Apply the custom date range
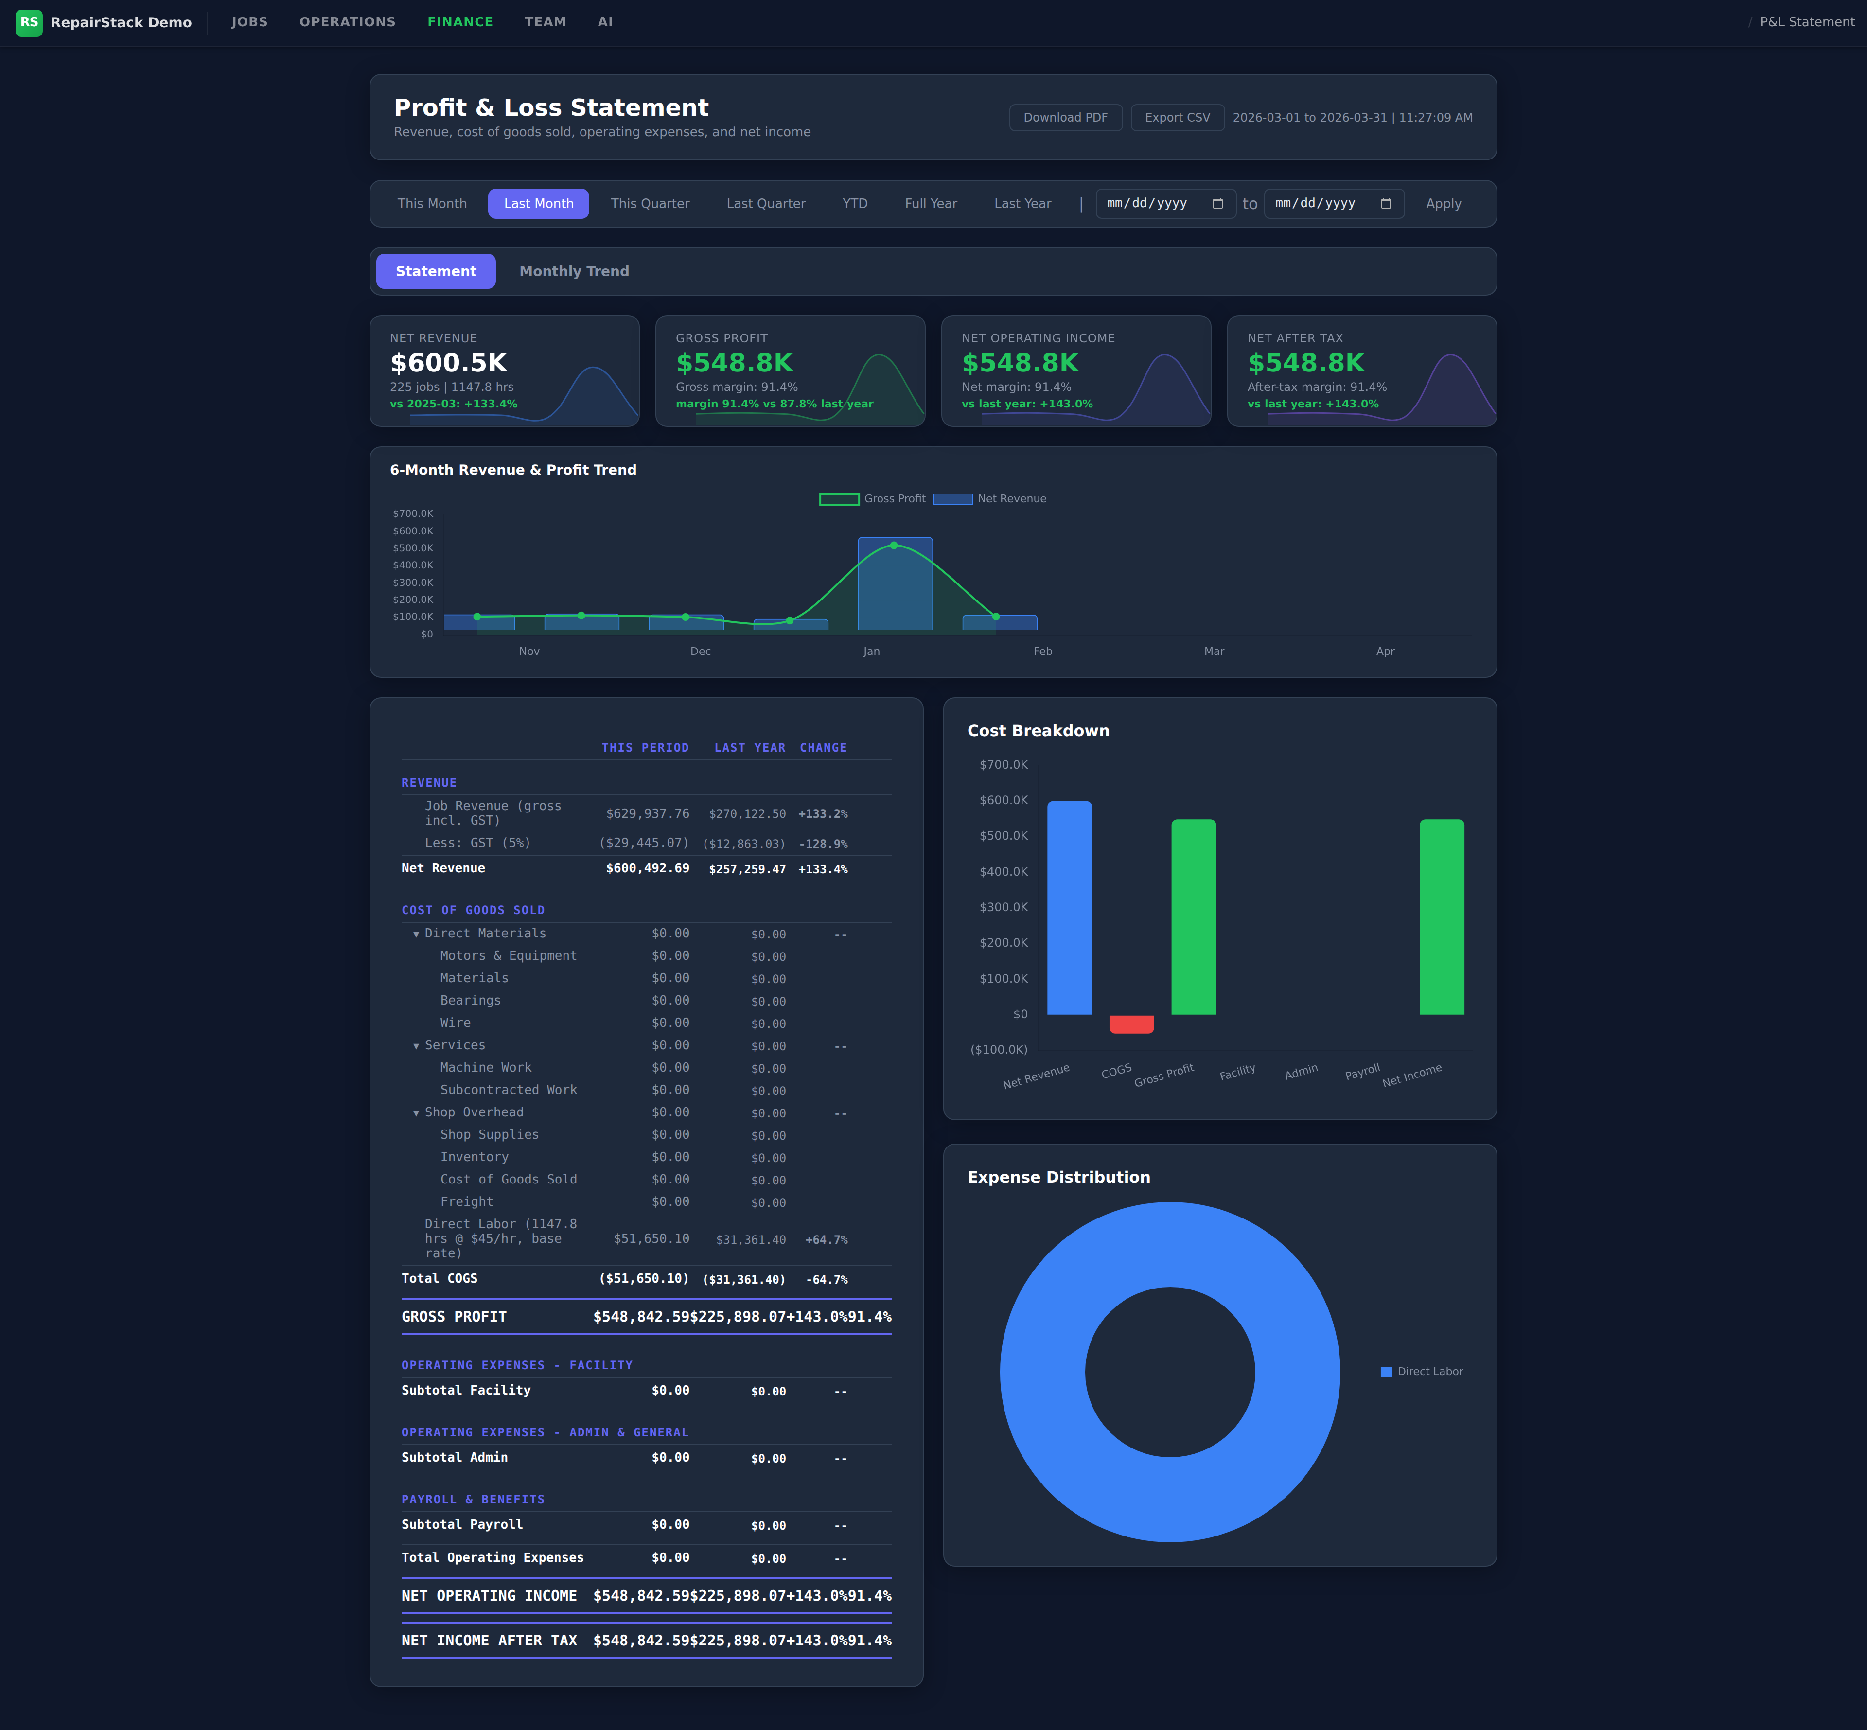This screenshot has height=1730, width=1867. click(x=1442, y=204)
